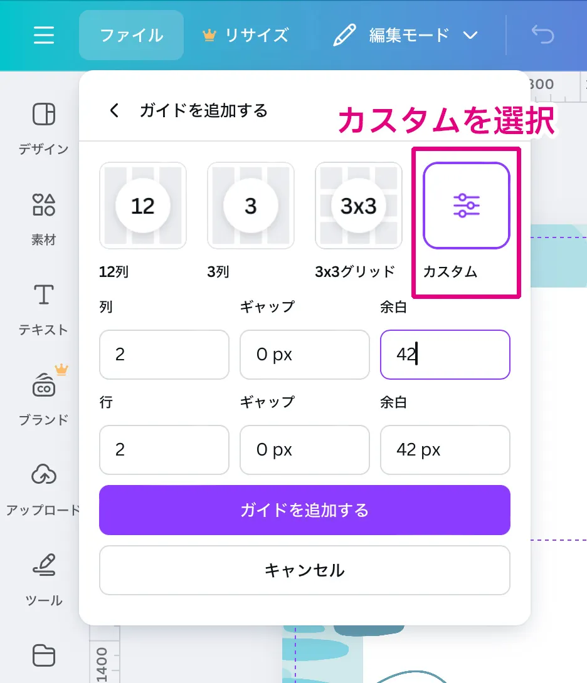The width and height of the screenshot is (587, 683).
Task: Go back using the ガイドを追加する chevron
Action: coord(114,111)
